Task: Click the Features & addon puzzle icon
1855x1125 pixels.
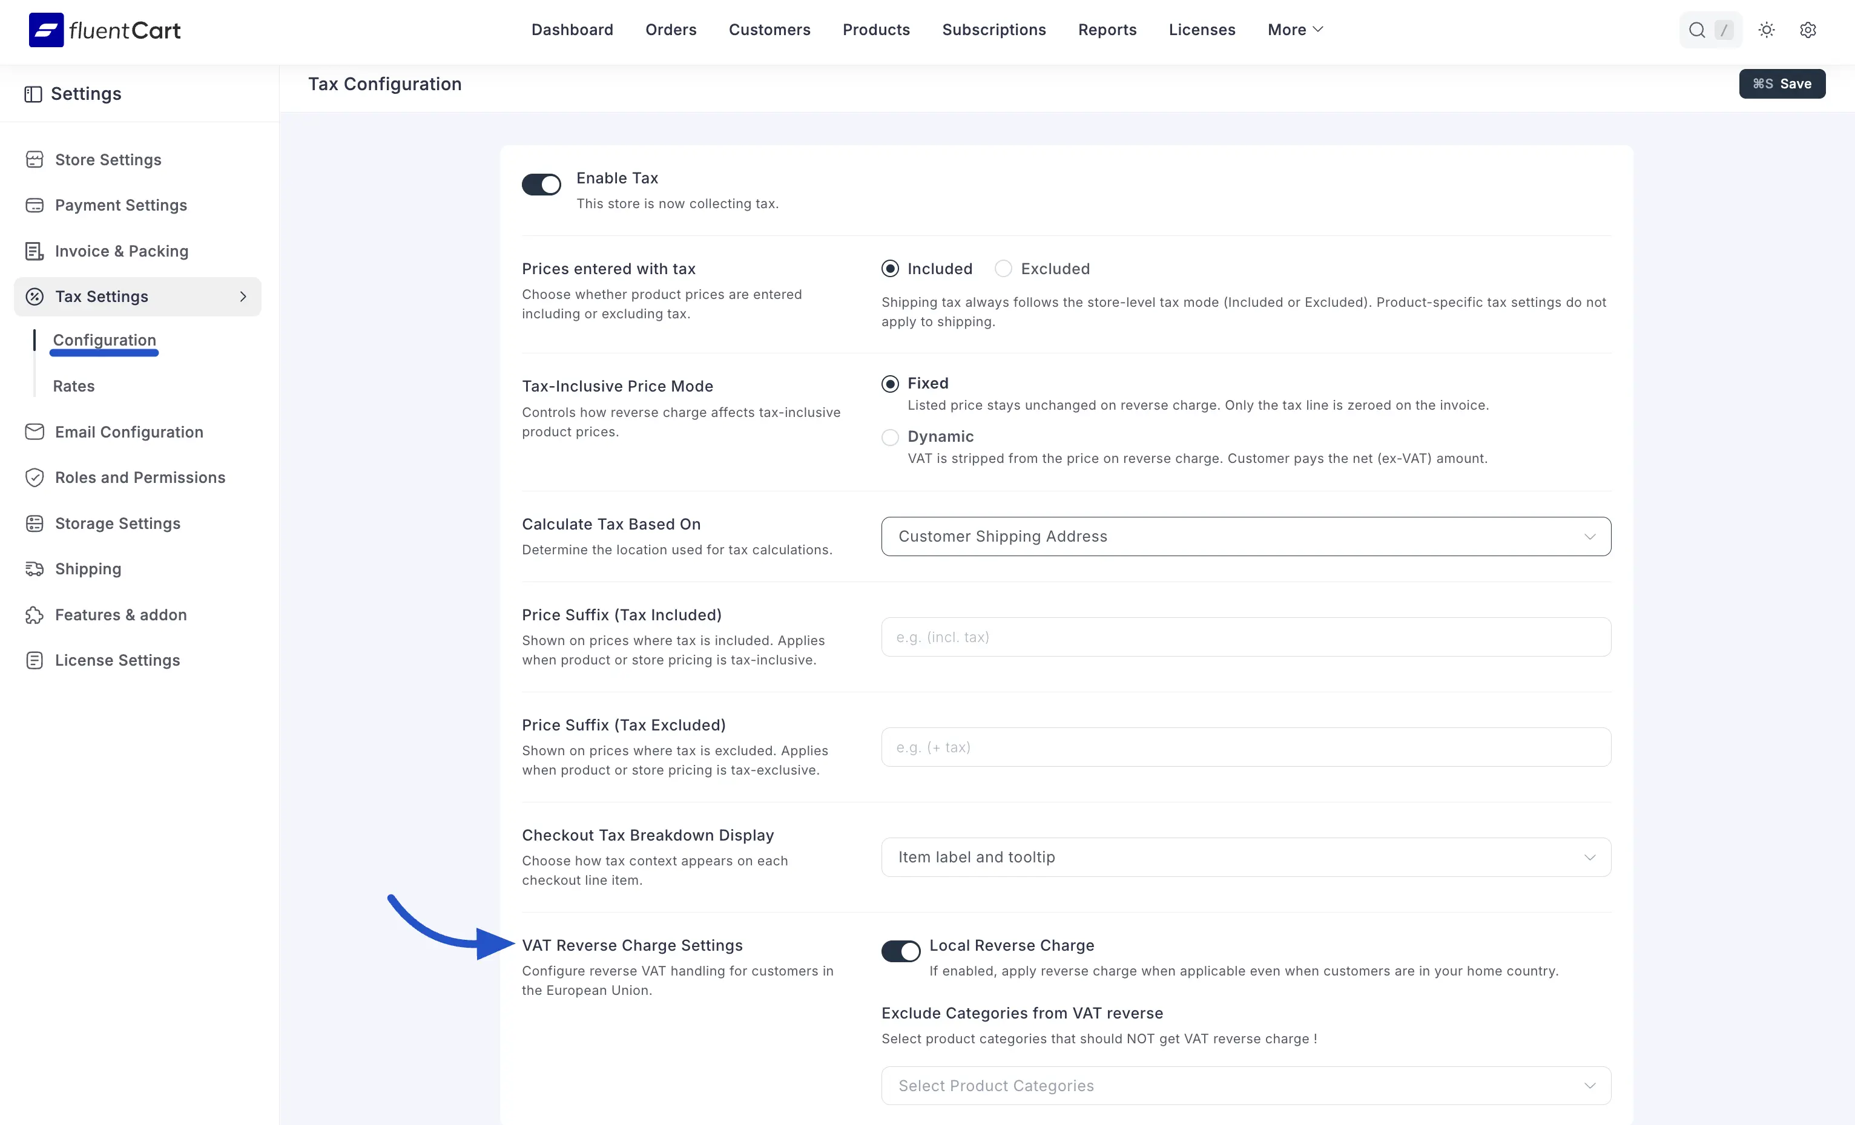Action: [x=35, y=615]
